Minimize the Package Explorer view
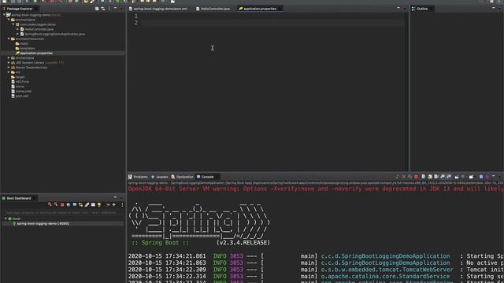 [x=116, y=9]
